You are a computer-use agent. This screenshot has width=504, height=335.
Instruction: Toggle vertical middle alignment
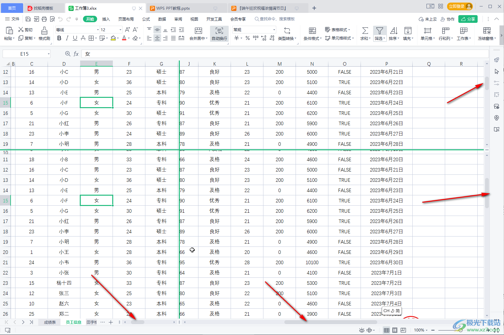pos(157,30)
